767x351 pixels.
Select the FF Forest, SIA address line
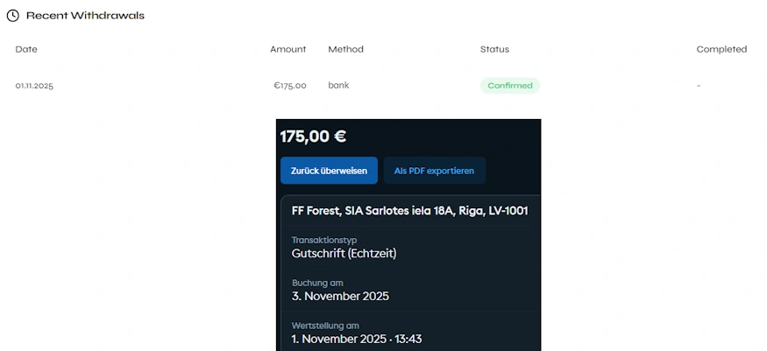(409, 211)
